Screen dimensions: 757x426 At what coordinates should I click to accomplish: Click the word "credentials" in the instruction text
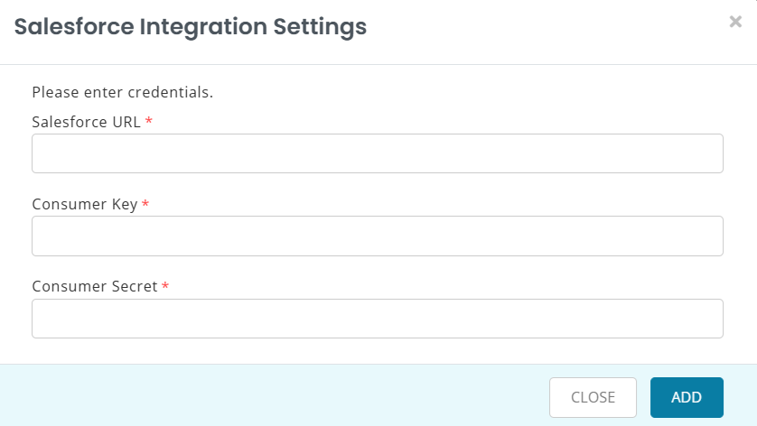[x=173, y=91]
